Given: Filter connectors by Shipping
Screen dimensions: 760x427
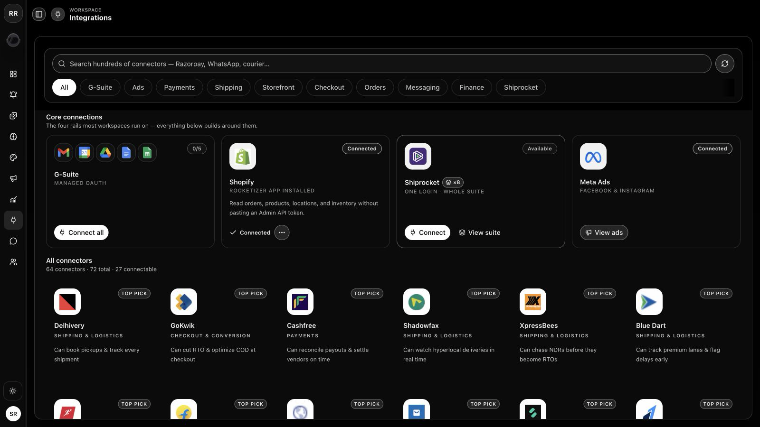Looking at the screenshot, I should click(228, 87).
